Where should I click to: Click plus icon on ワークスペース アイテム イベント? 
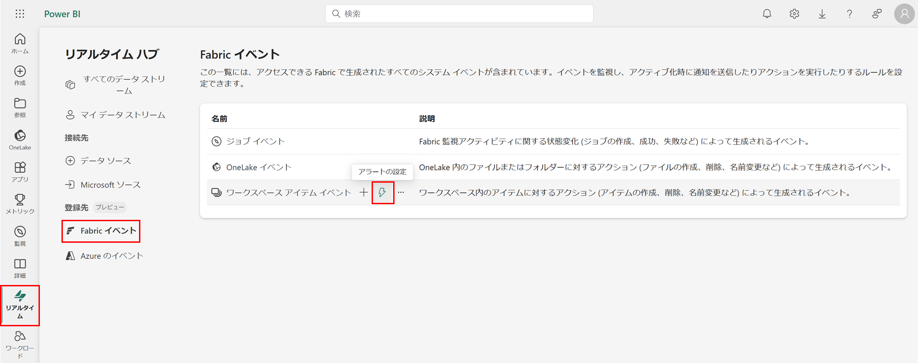click(364, 193)
